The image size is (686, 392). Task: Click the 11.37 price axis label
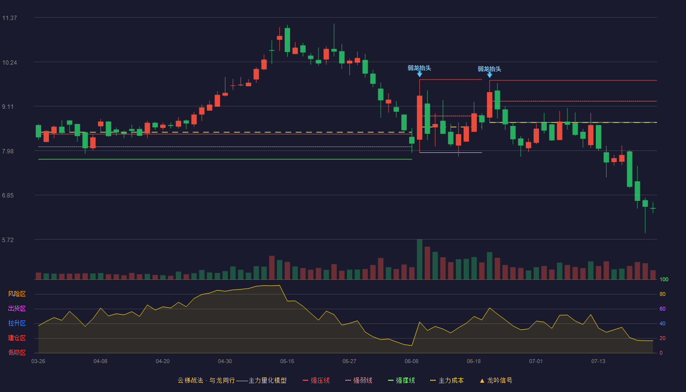pos(10,18)
